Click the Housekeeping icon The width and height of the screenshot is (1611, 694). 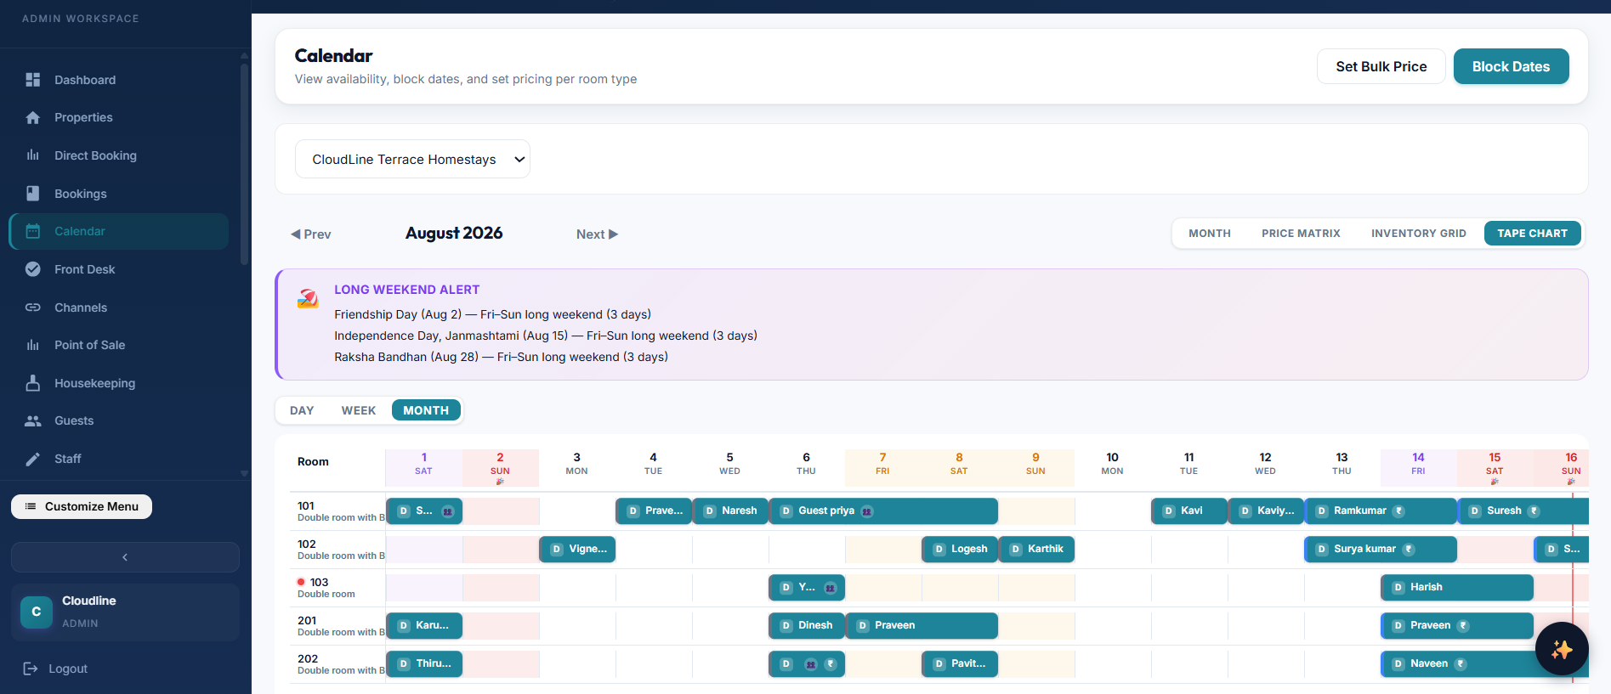coord(33,383)
